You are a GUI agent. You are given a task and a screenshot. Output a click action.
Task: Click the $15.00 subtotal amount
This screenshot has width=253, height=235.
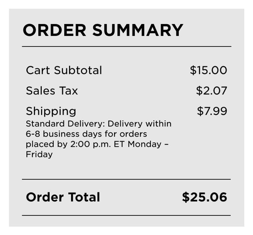[208, 70]
